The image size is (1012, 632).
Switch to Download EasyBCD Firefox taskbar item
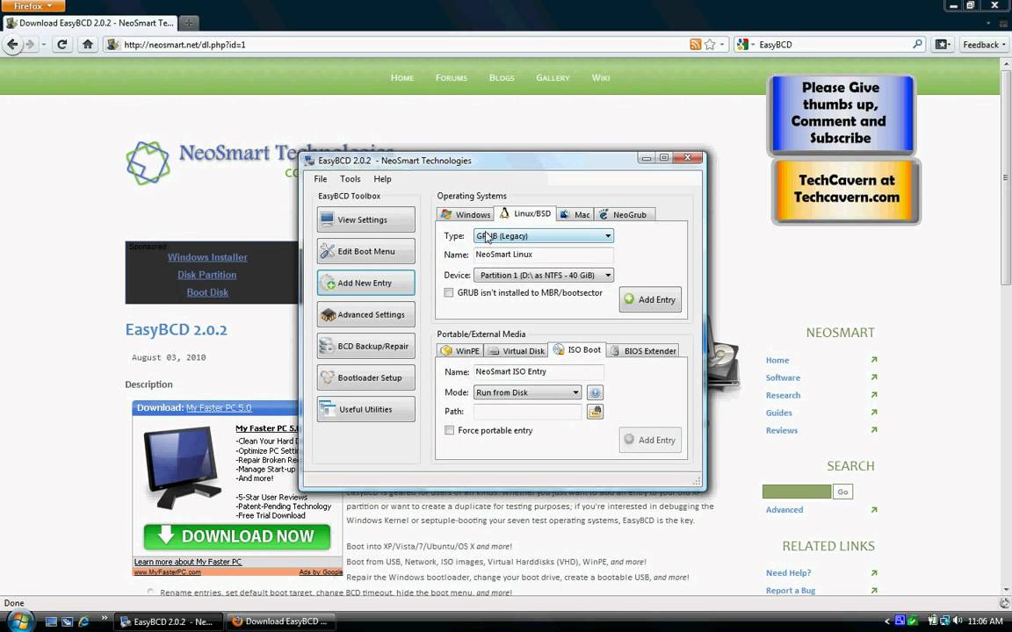[281, 621]
